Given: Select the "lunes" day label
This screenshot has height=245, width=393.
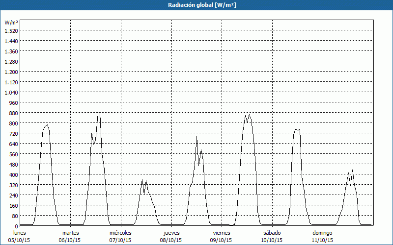Looking at the screenshot, I should point(20,233).
